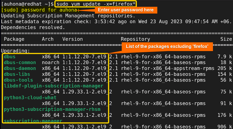Click the '18 k' size of dbus-common
233x129 pixels.
coord(226,62)
